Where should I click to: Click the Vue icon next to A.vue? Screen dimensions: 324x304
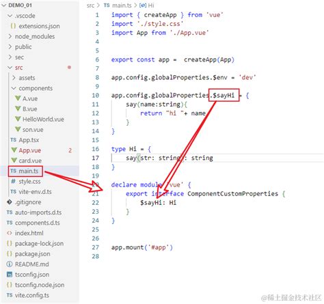coord(18,98)
